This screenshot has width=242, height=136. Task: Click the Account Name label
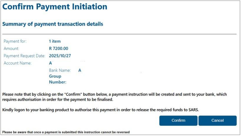tap(17, 63)
